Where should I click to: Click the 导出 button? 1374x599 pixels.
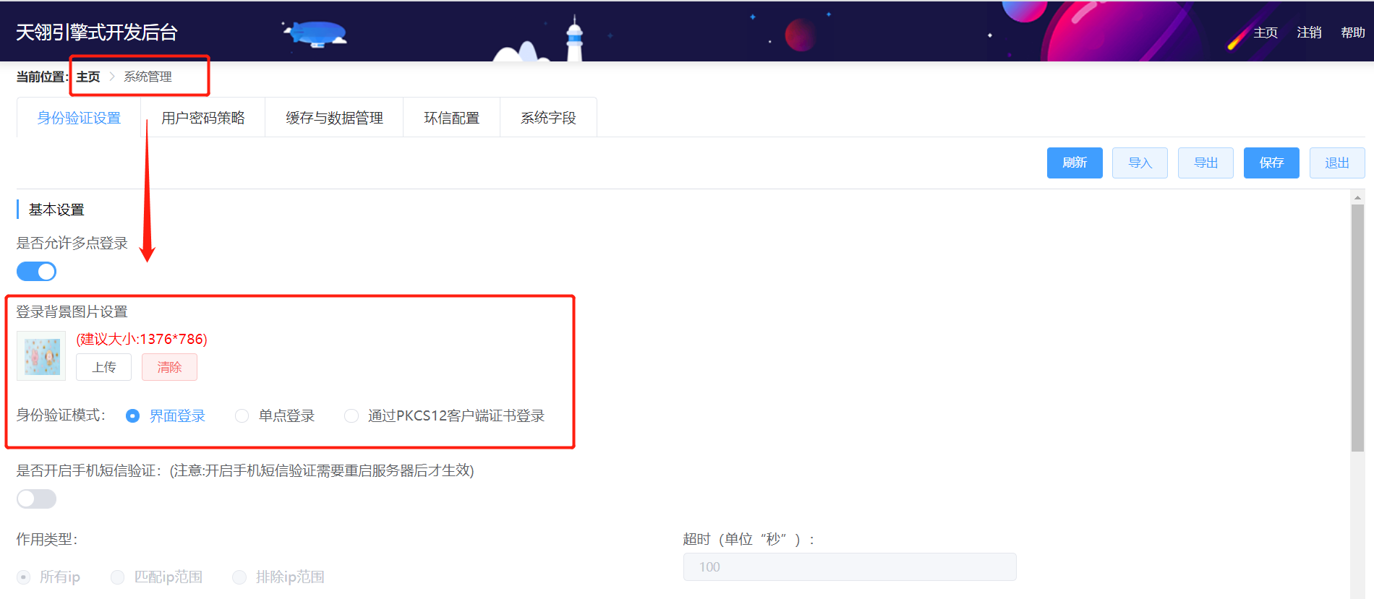point(1206,163)
